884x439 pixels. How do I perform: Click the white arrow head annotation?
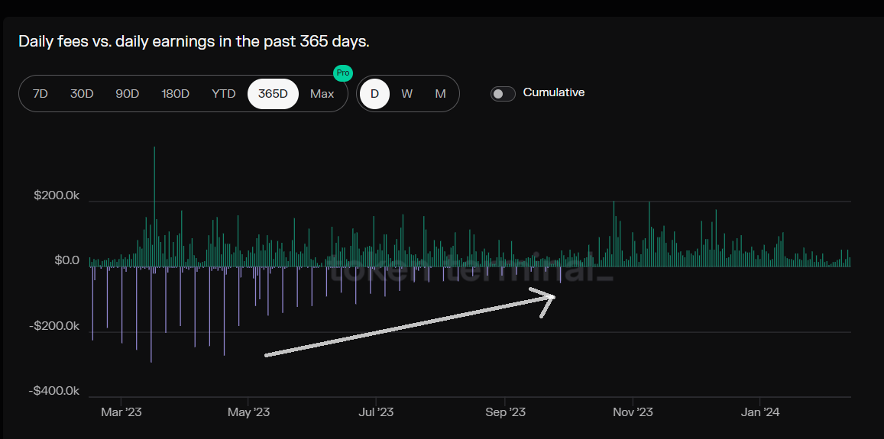point(549,299)
